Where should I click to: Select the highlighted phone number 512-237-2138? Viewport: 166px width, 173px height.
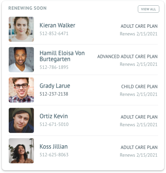[54, 94]
